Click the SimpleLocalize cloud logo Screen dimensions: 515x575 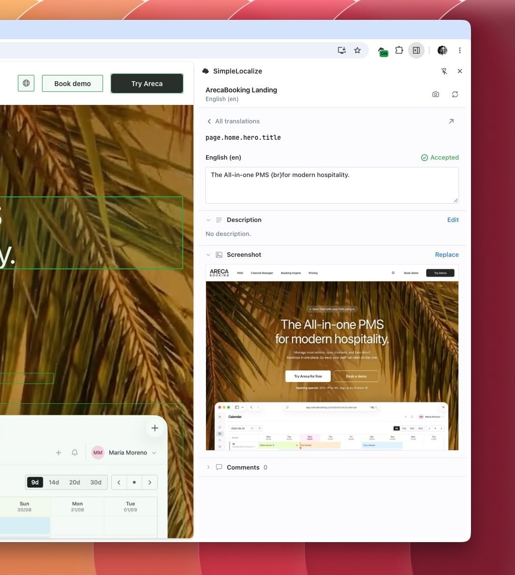click(x=206, y=71)
